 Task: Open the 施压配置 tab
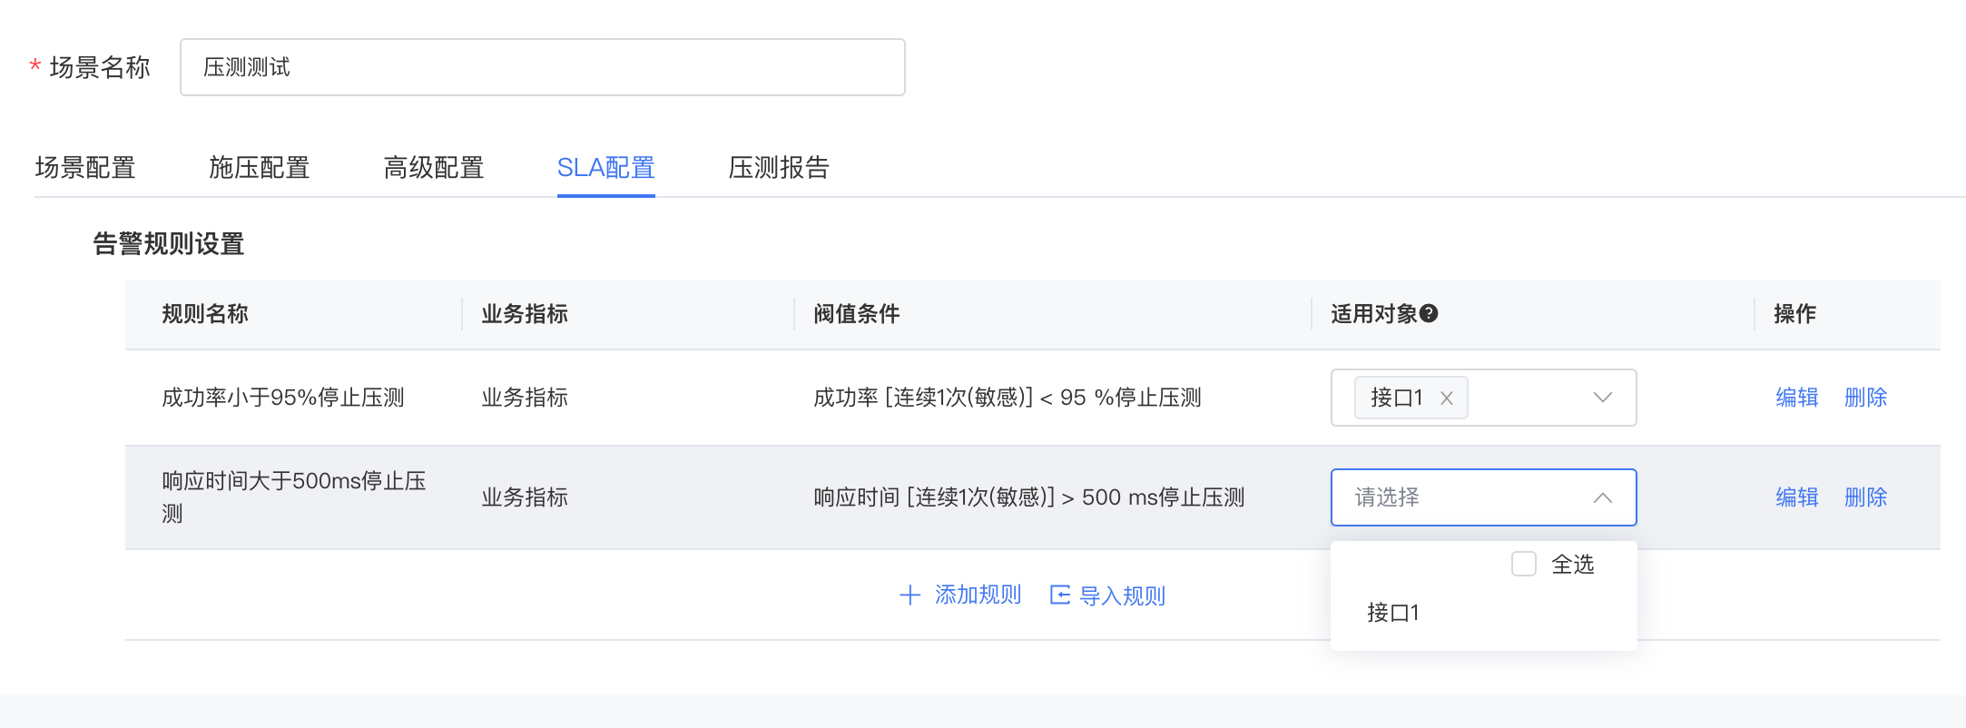260,168
